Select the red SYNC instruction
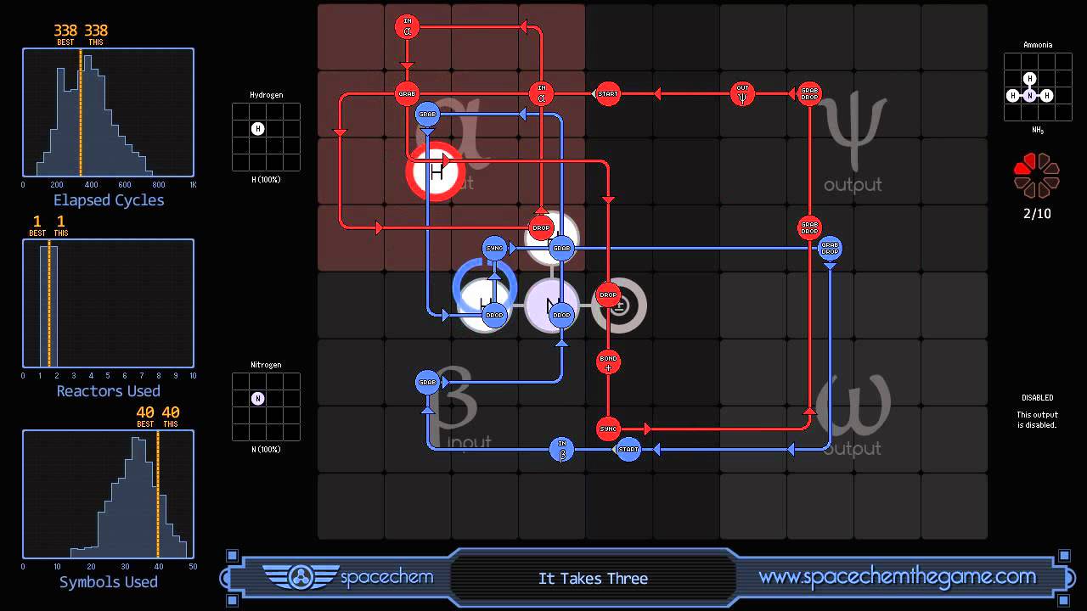 (608, 429)
